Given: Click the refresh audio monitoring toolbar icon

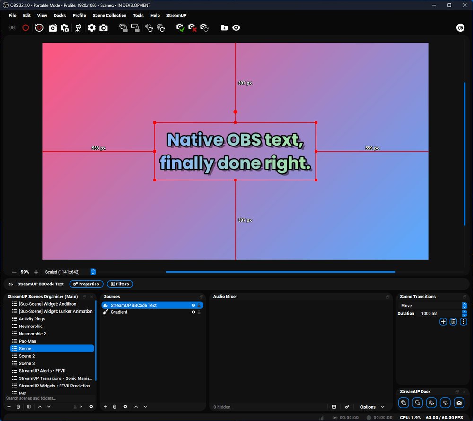Looking at the screenshot, I should (149, 28).
